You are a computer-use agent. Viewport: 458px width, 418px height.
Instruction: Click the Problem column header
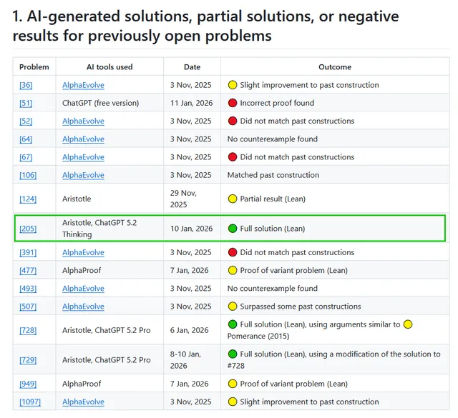(x=34, y=67)
